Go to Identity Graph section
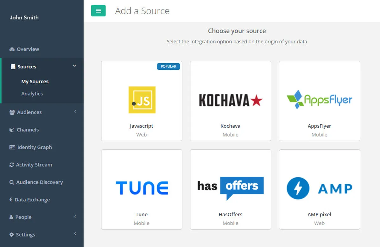Screen dimensions: 380x247 coord(35,147)
